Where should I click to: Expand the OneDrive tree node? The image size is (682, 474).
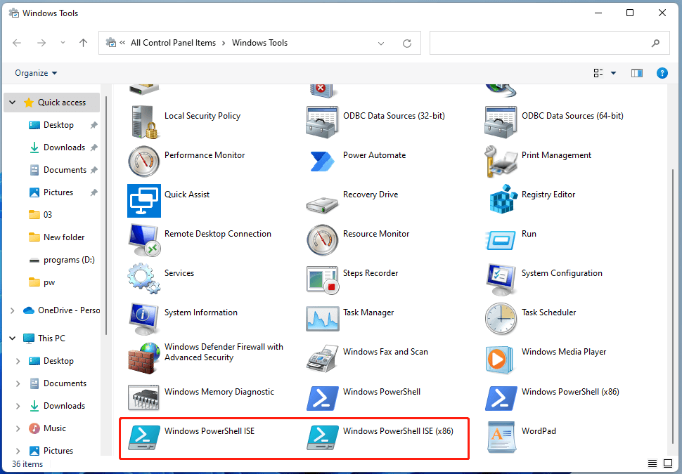(13, 310)
